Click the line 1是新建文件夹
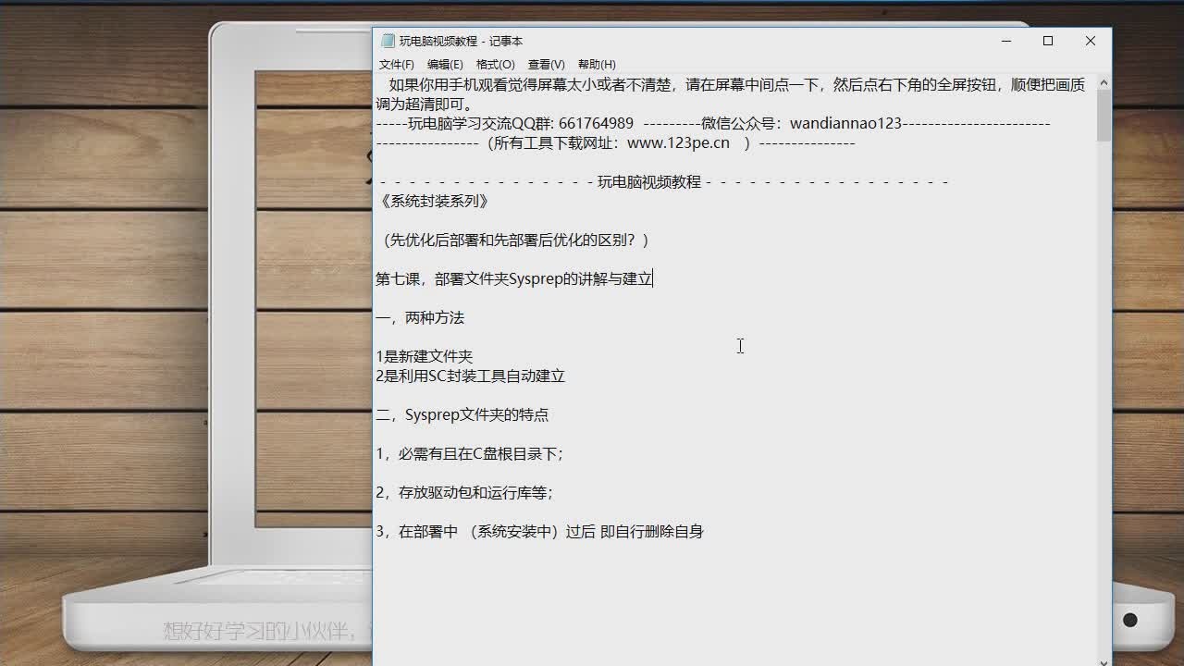This screenshot has width=1184, height=666. click(x=425, y=356)
